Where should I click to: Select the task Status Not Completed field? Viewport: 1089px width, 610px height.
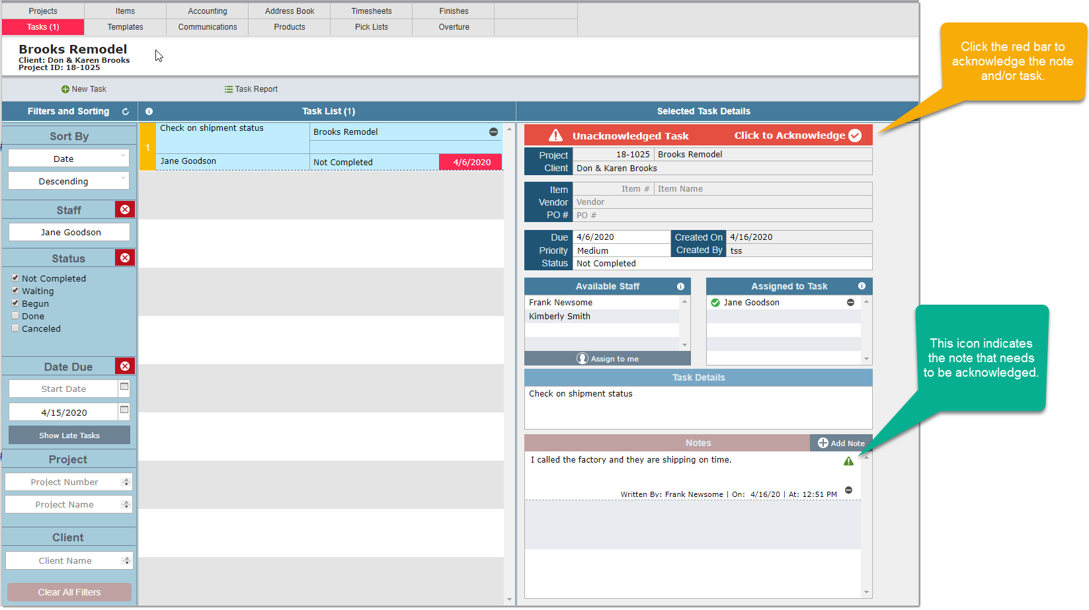click(x=722, y=263)
